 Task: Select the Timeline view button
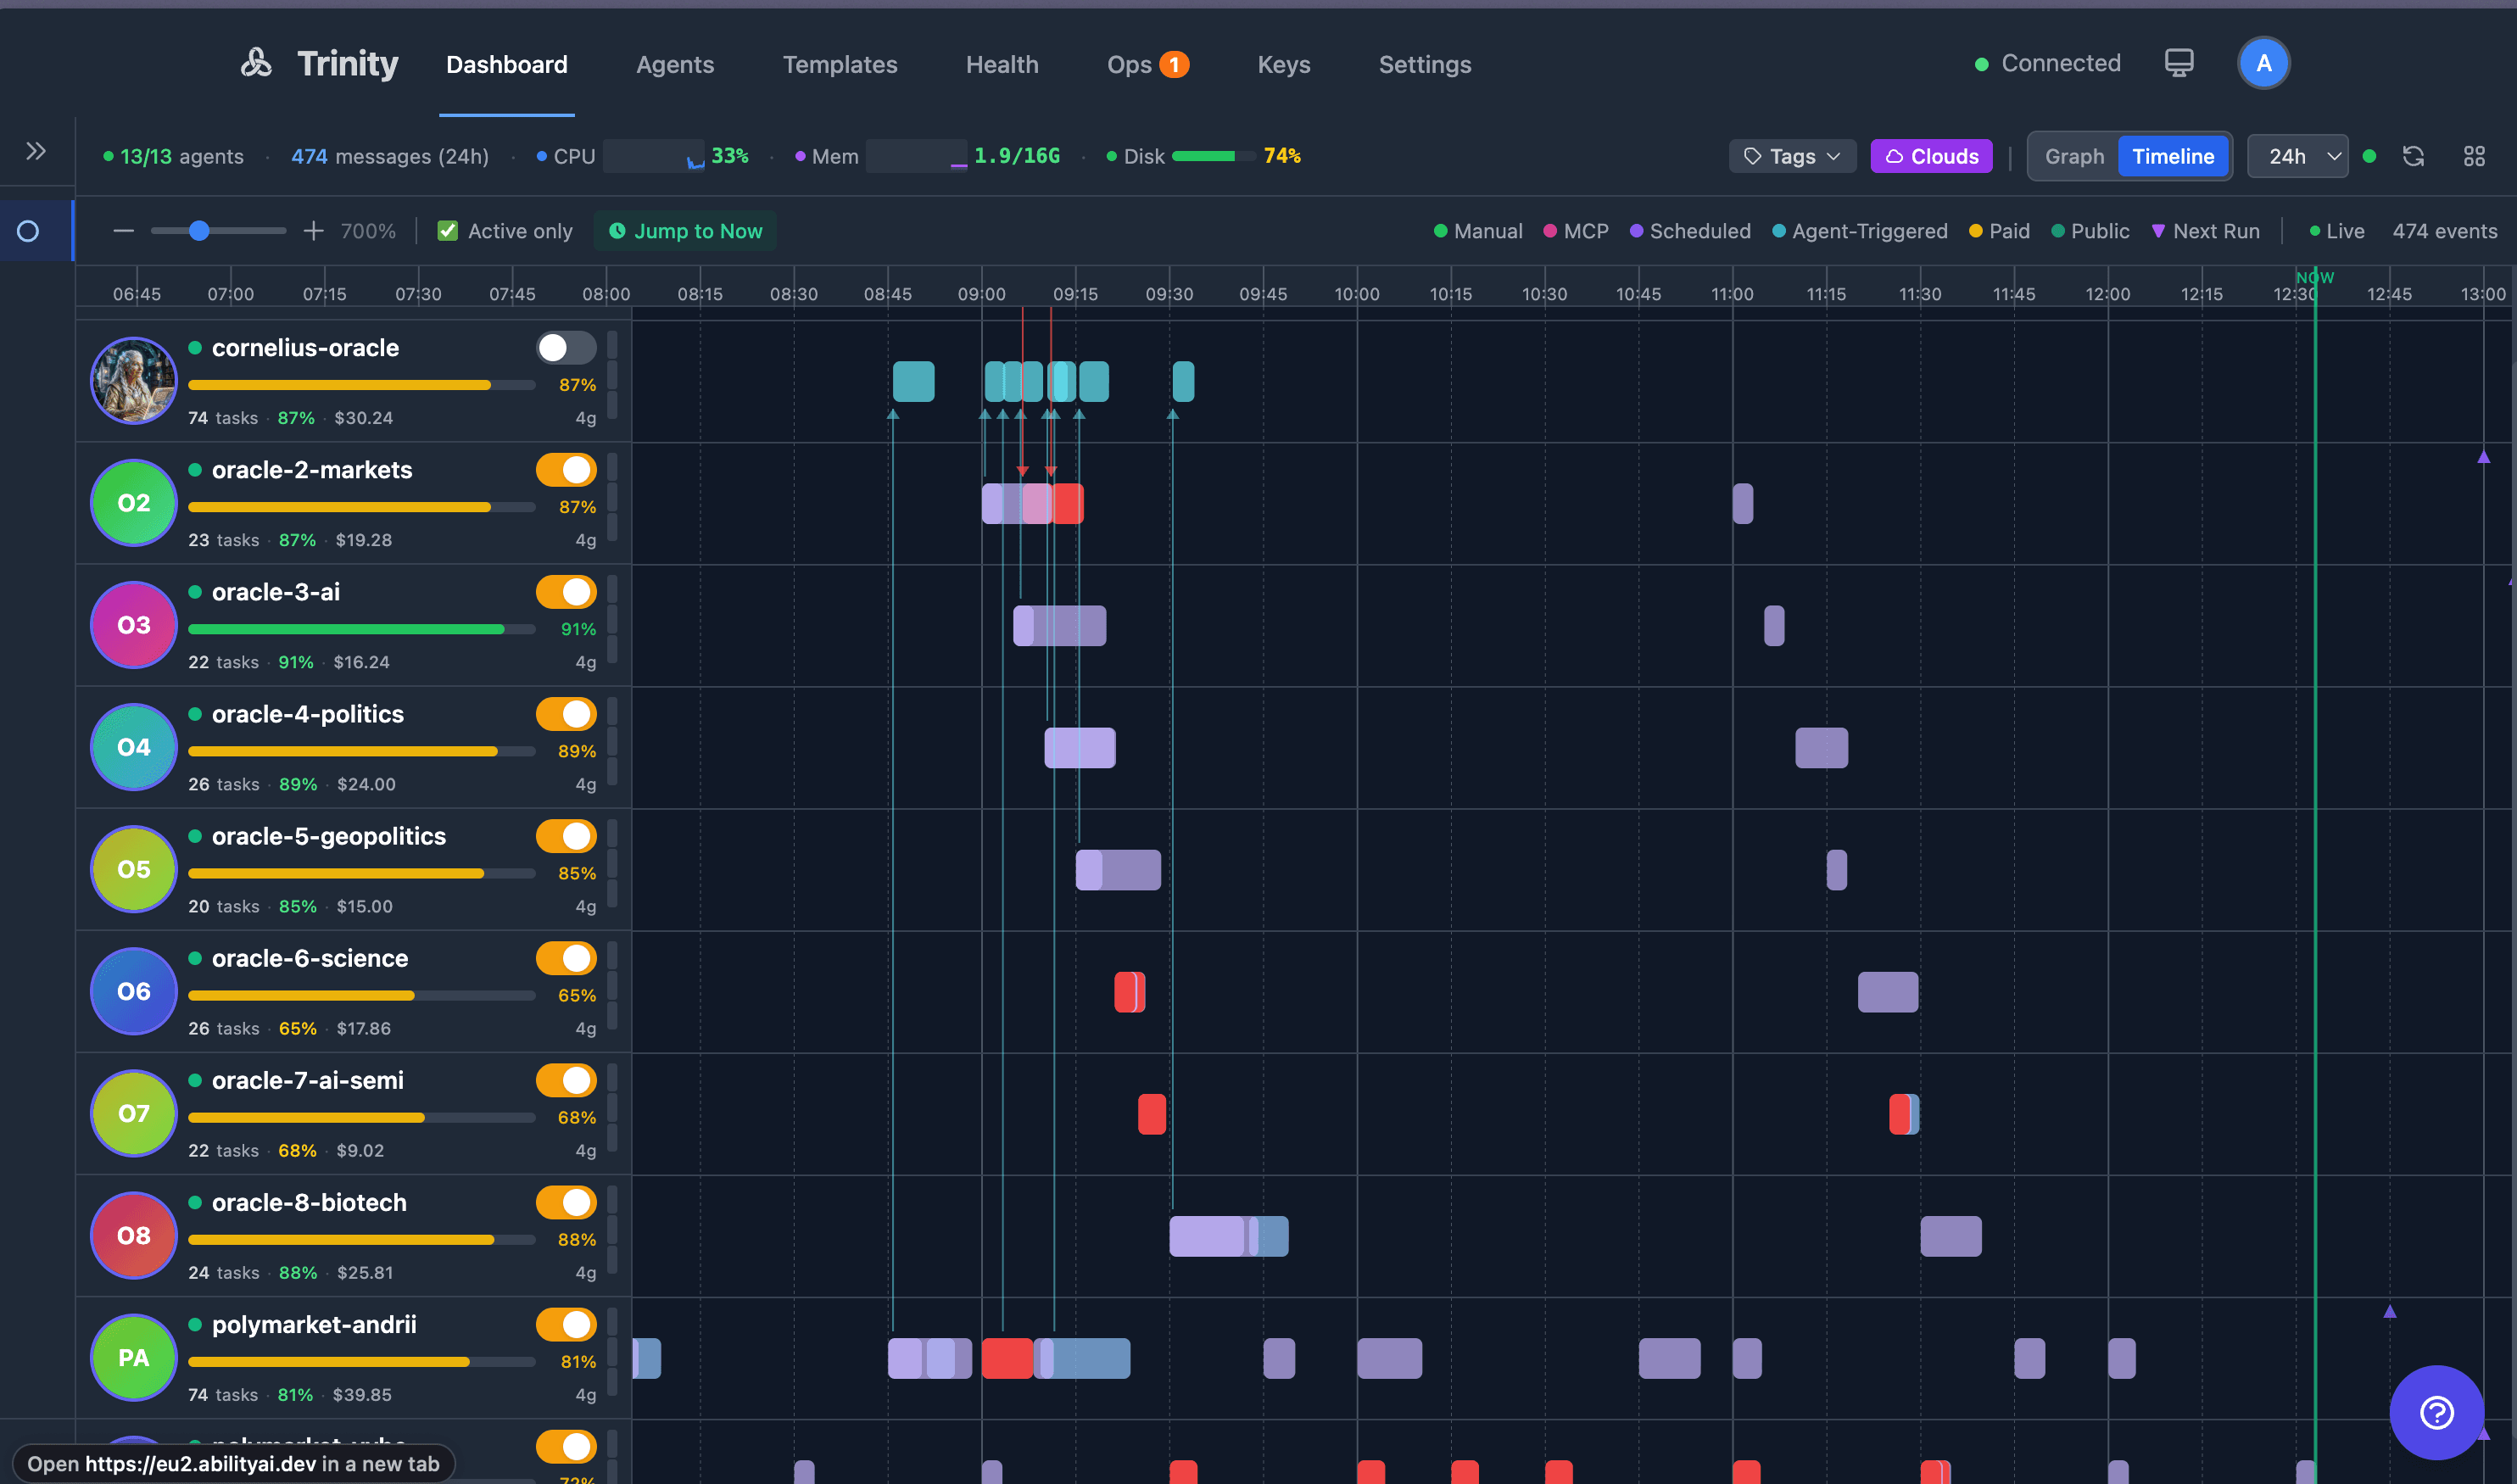click(2173, 156)
